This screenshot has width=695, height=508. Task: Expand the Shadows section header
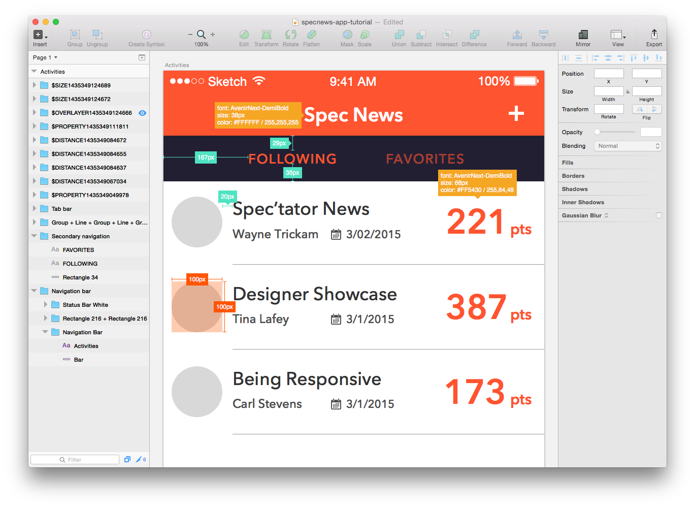575,189
